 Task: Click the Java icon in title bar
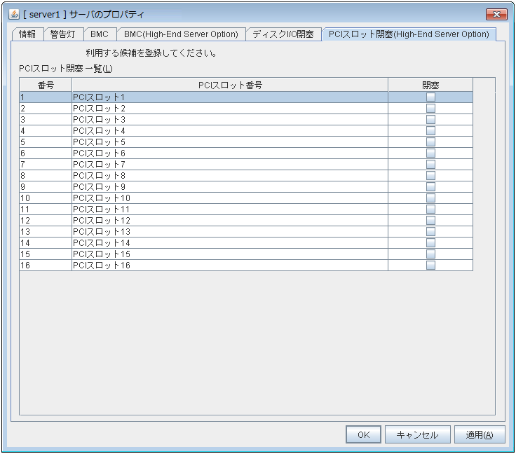coord(14,15)
